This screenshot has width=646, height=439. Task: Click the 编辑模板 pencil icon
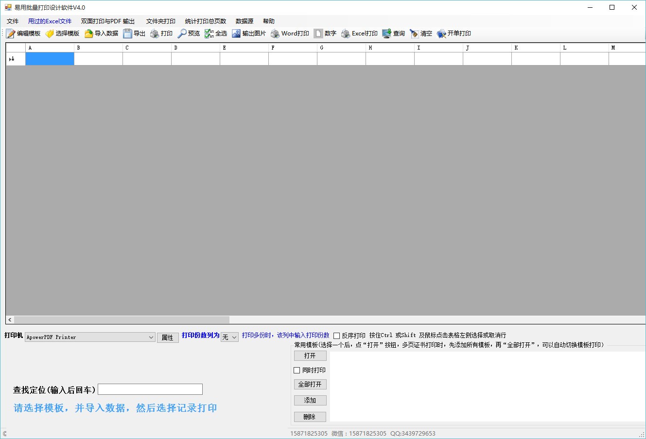pyautogui.click(x=11, y=34)
